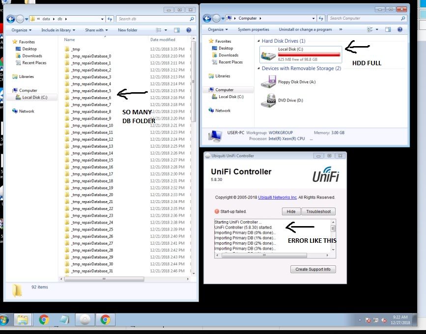Image resolution: width=426 pixels, height=334 pixels.
Task: Open the Organize menu in db window
Action: click(21, 30)
